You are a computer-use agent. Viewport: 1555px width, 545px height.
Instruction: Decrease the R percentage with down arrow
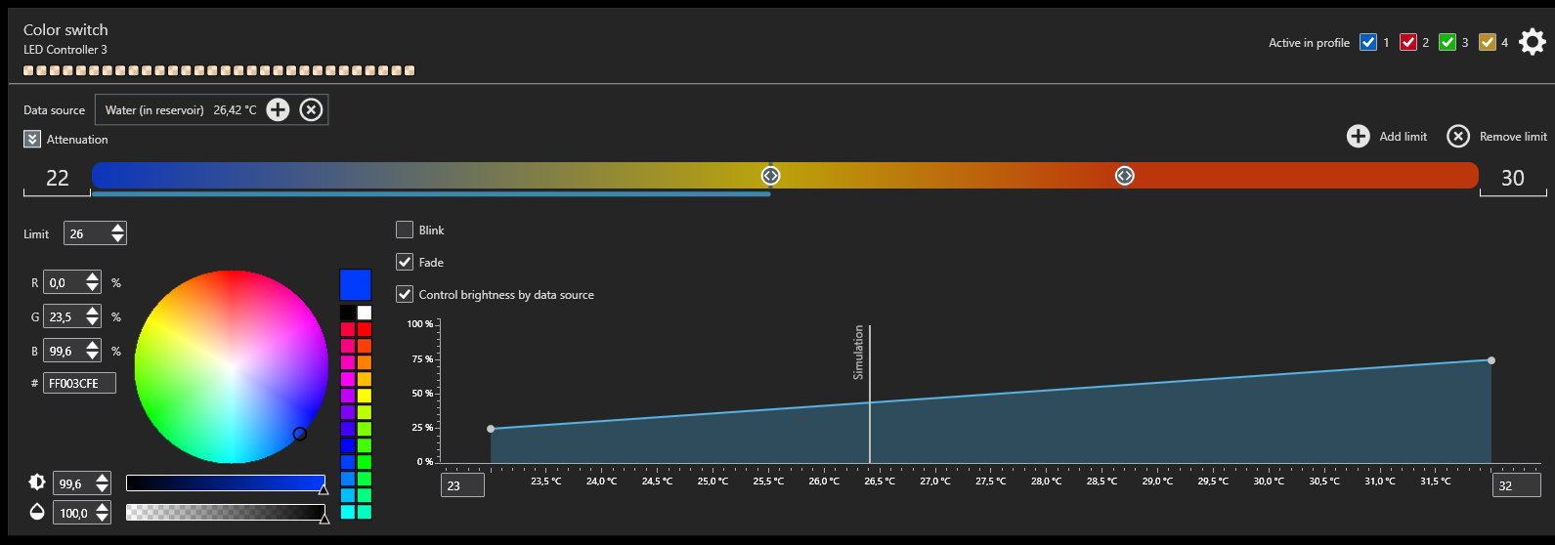pyautogui.click(x=93, y=288)
